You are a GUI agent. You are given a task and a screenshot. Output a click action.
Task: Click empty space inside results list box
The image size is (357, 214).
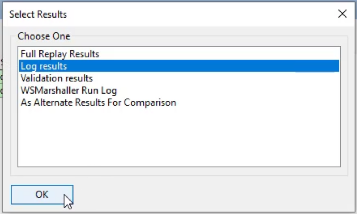(179, 137)
